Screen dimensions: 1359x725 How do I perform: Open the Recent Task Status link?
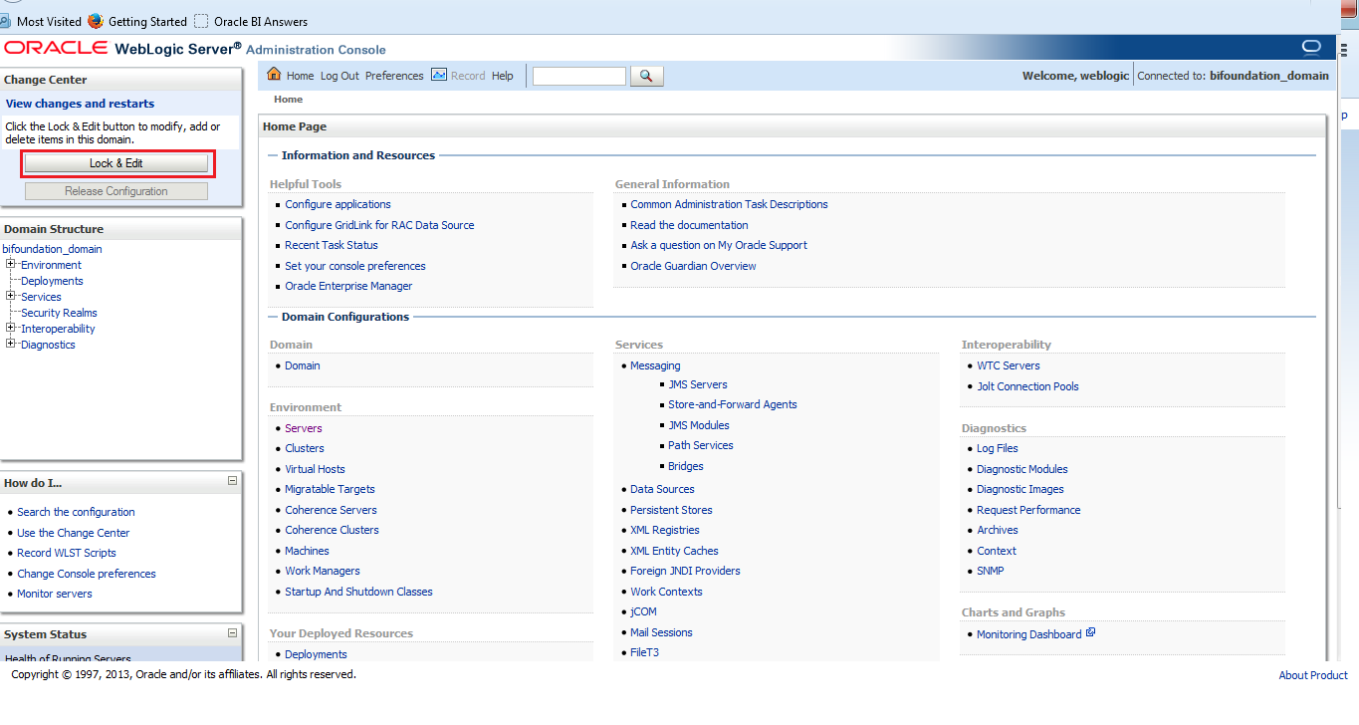[332, 245]
